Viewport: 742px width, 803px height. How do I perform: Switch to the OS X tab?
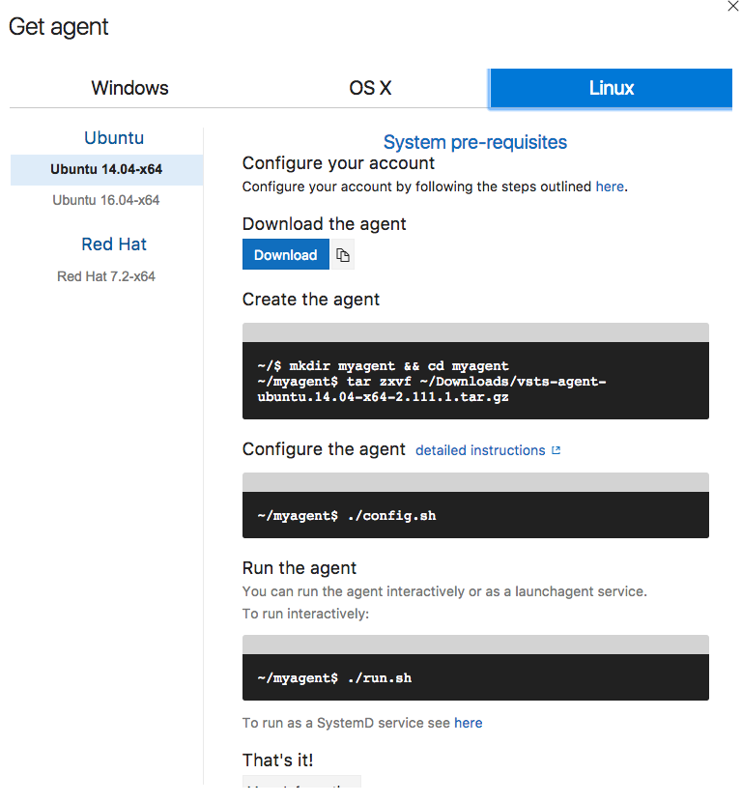point(370,88)
